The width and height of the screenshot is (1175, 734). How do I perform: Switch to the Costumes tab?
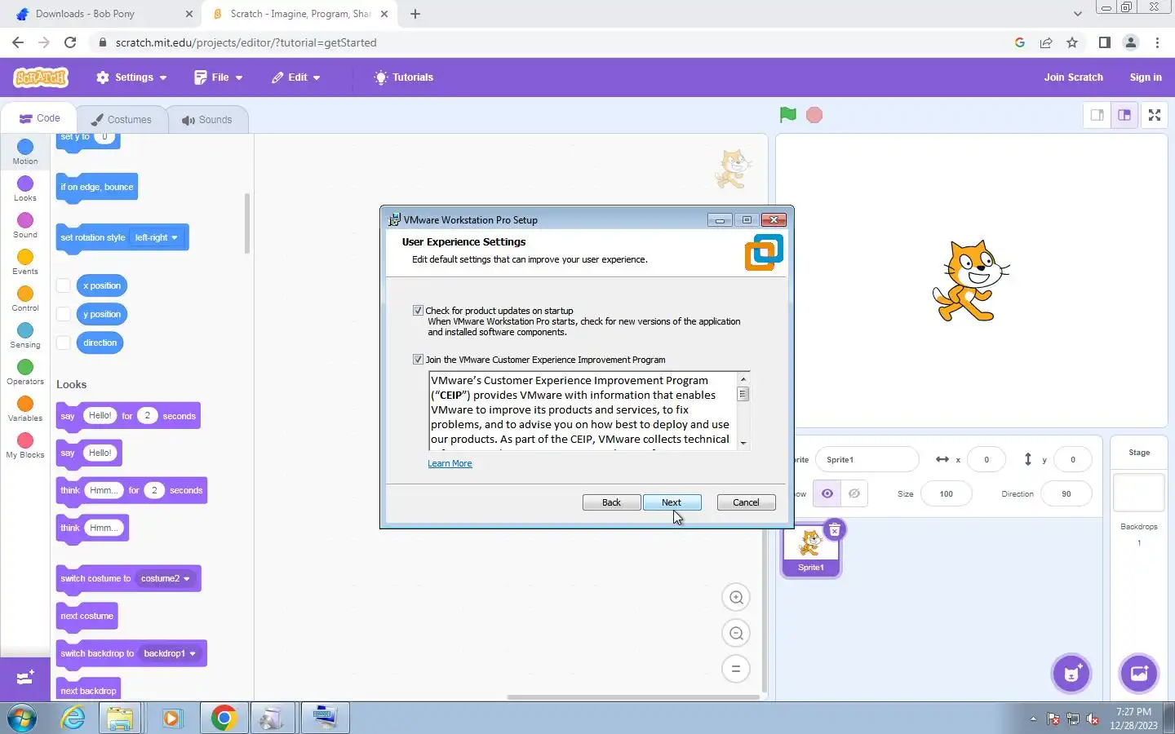(121, 119)
